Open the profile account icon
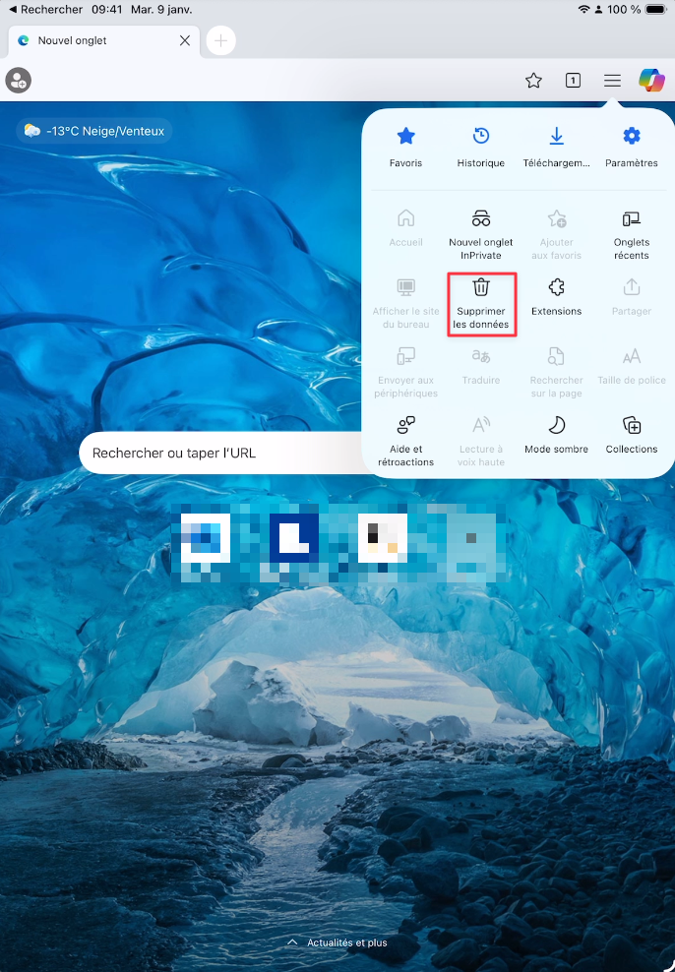The height and width of the screenshot is (972, 675). point(18,80)
